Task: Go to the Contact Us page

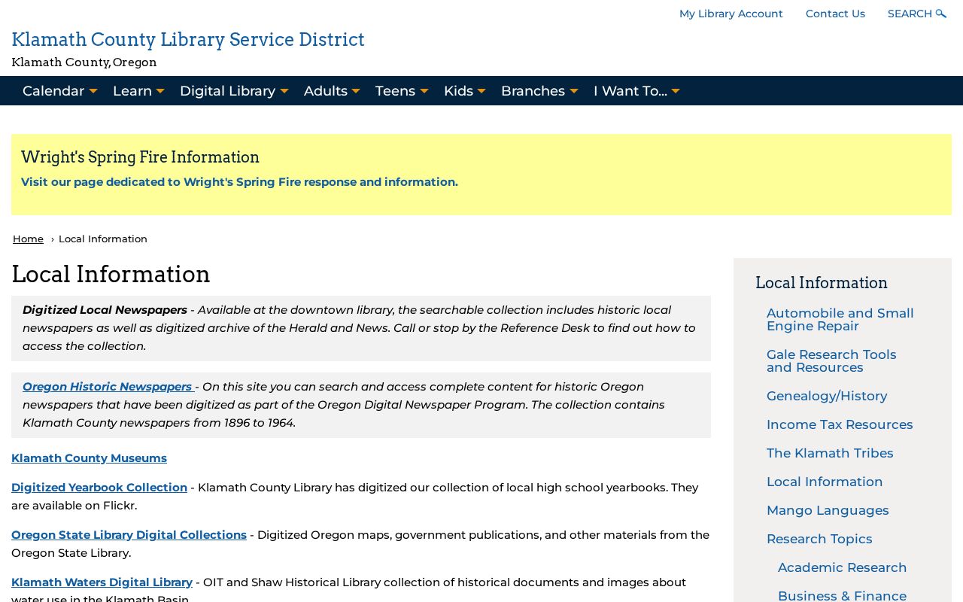Action: (835, 14)
